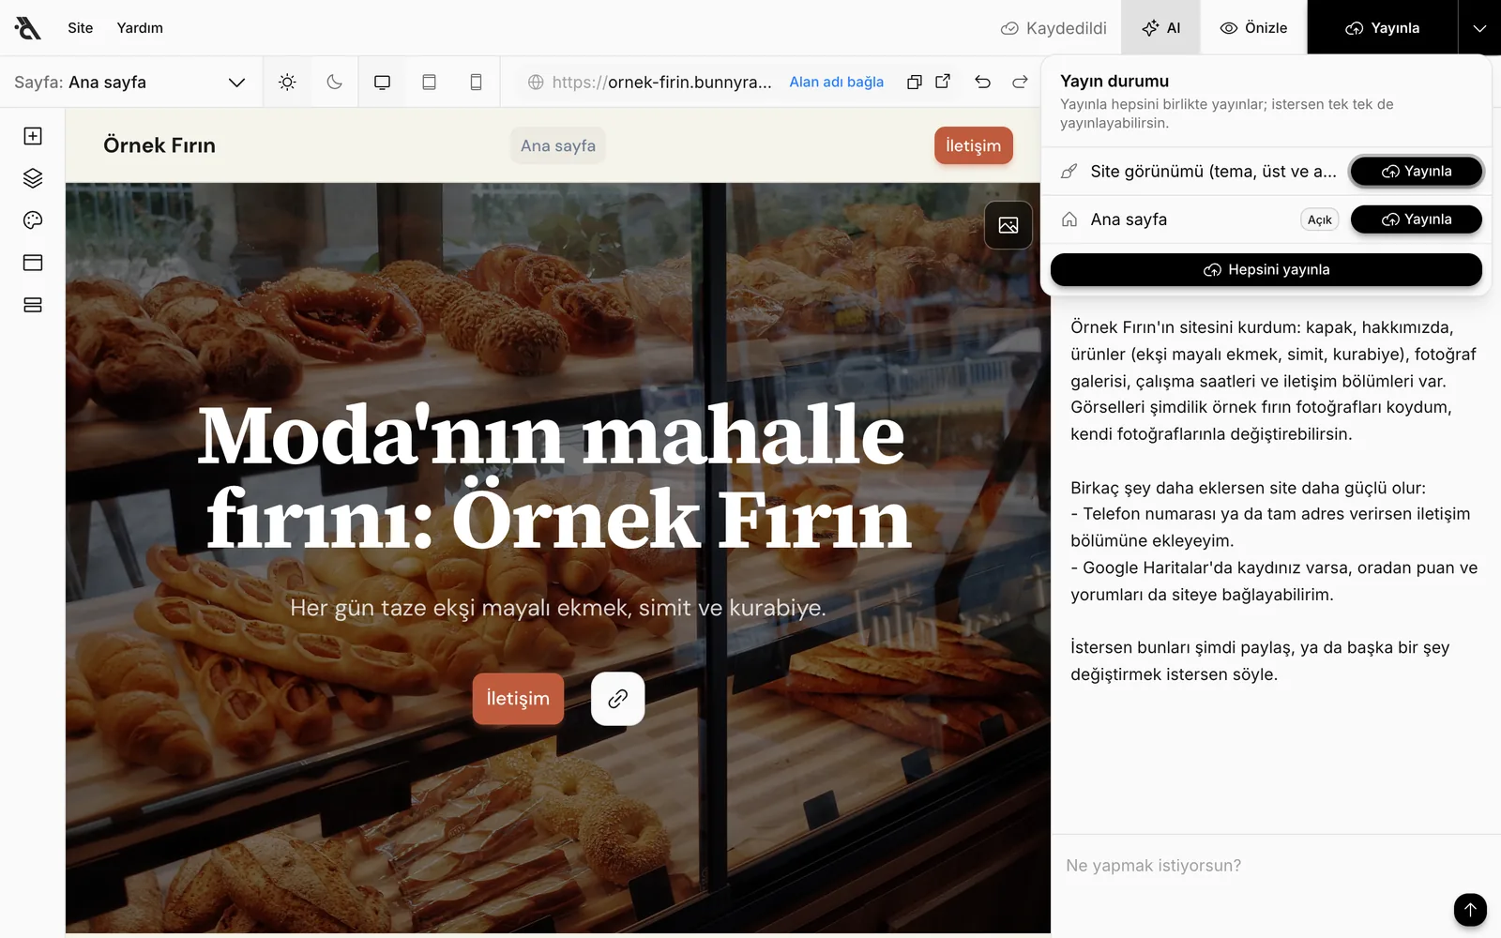1501x938 pixels.
Task: Open site in new tab icon
Action: coord(943,82)
